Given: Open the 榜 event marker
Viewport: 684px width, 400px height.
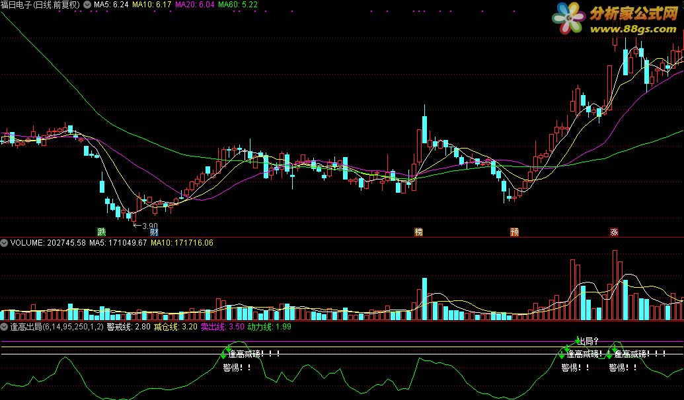Looking at the screenshot, I should (418, 232).
